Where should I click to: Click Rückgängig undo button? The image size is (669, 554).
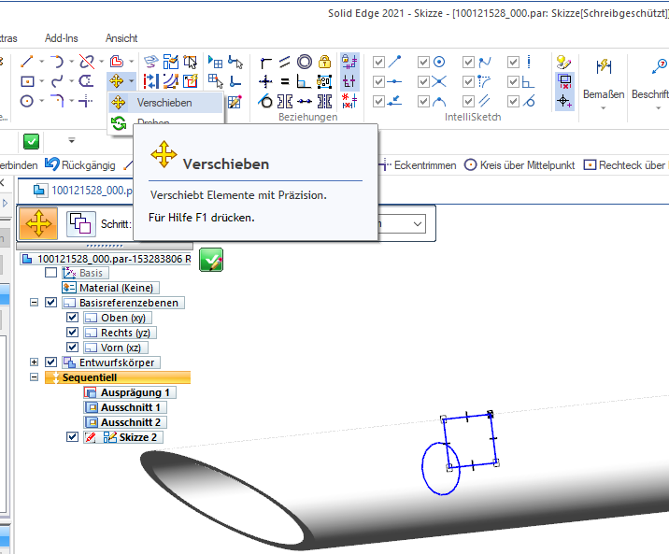80,165
